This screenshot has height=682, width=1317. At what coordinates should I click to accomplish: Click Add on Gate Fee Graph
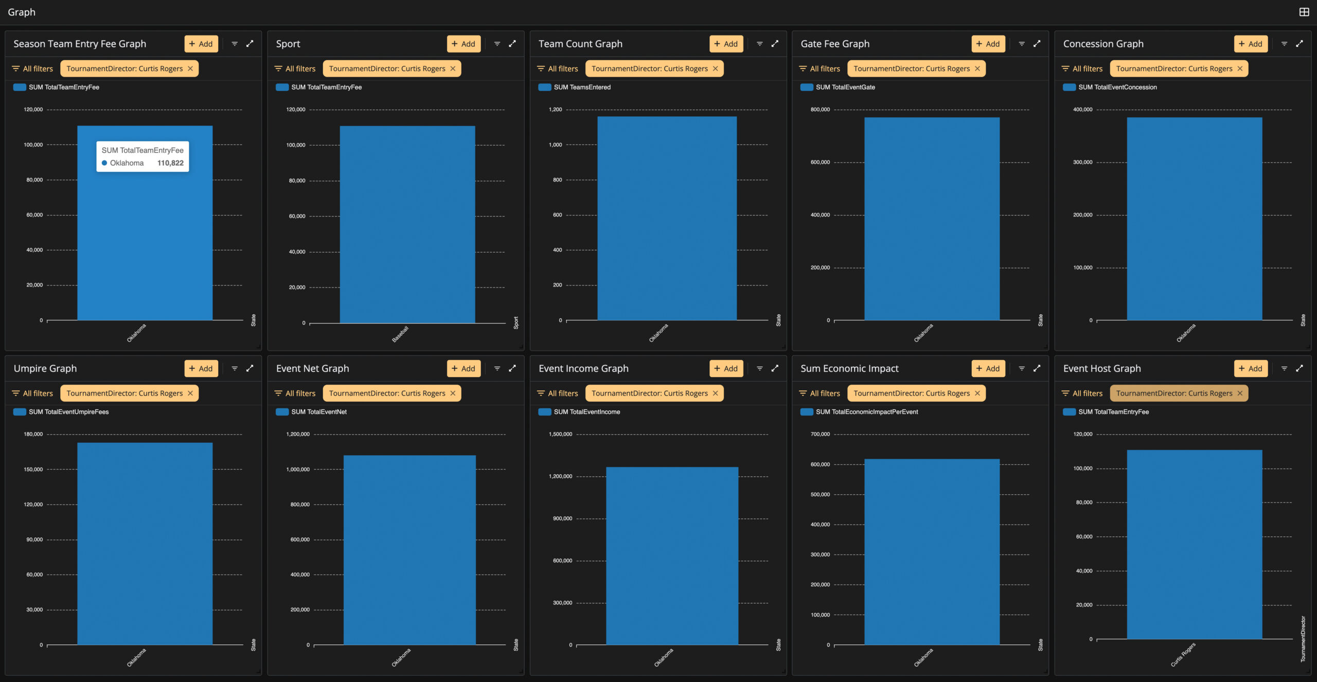988,44
